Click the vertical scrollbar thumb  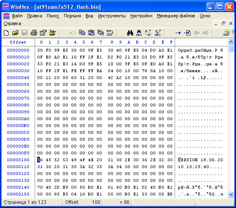click(x=231, y=48)
